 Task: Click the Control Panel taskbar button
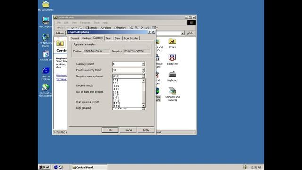(89, 167)
